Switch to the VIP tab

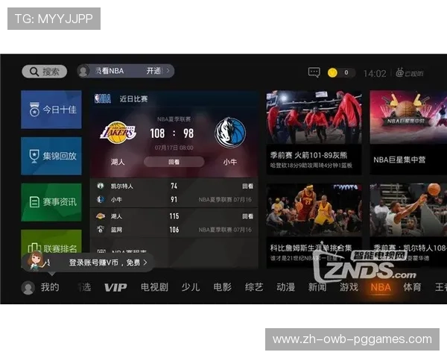[115, 287]
